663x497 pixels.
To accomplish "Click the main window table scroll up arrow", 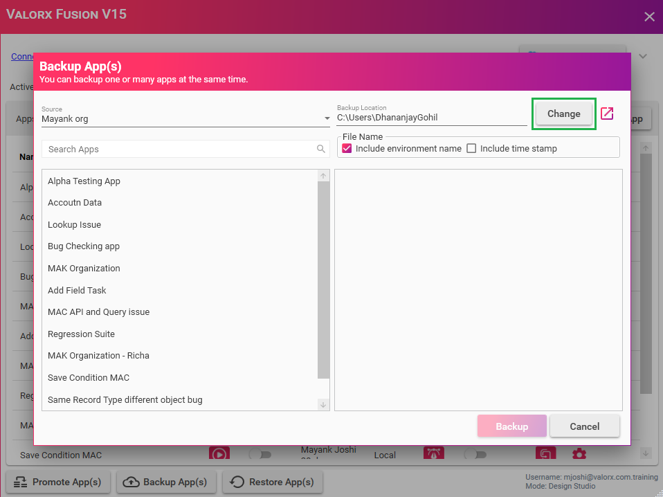I will click(646, 148).
